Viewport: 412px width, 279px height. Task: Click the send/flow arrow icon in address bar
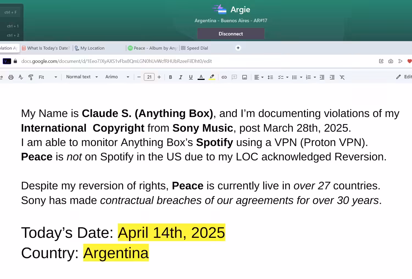400,61
